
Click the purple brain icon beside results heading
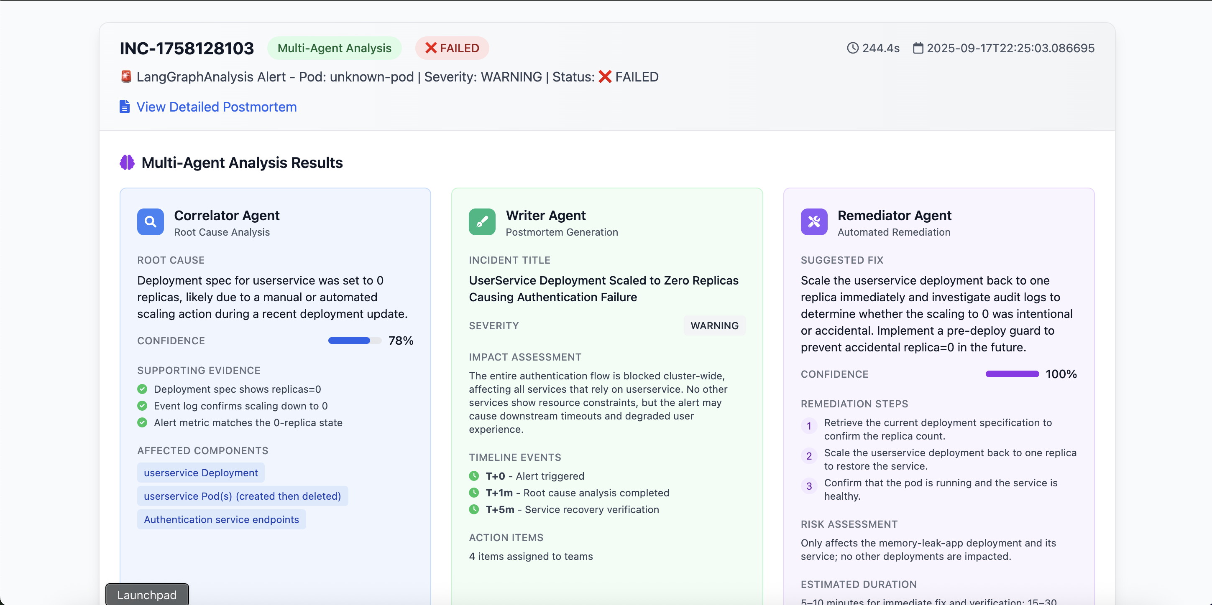pos(127,163)
